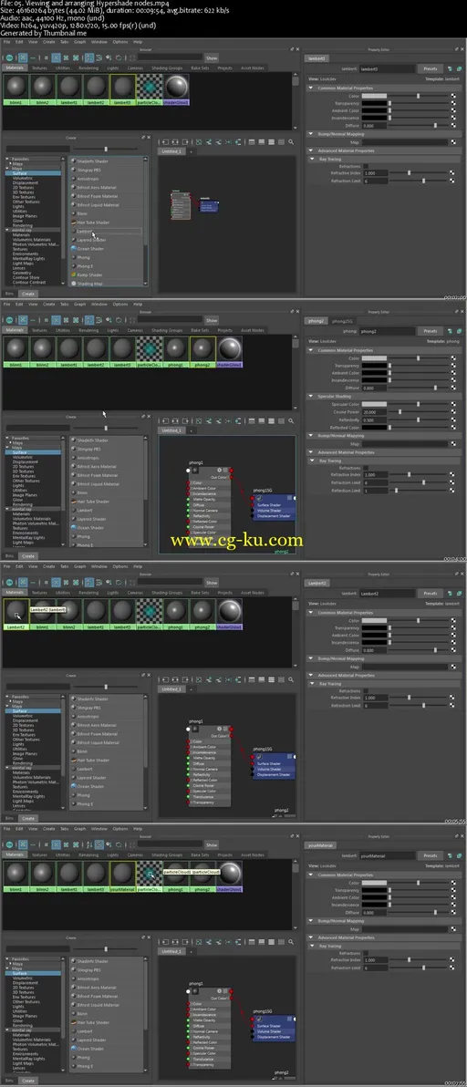Click the Cosine Power slider
This screenshot has height=1087, width=467.
[x=418, y=412]
